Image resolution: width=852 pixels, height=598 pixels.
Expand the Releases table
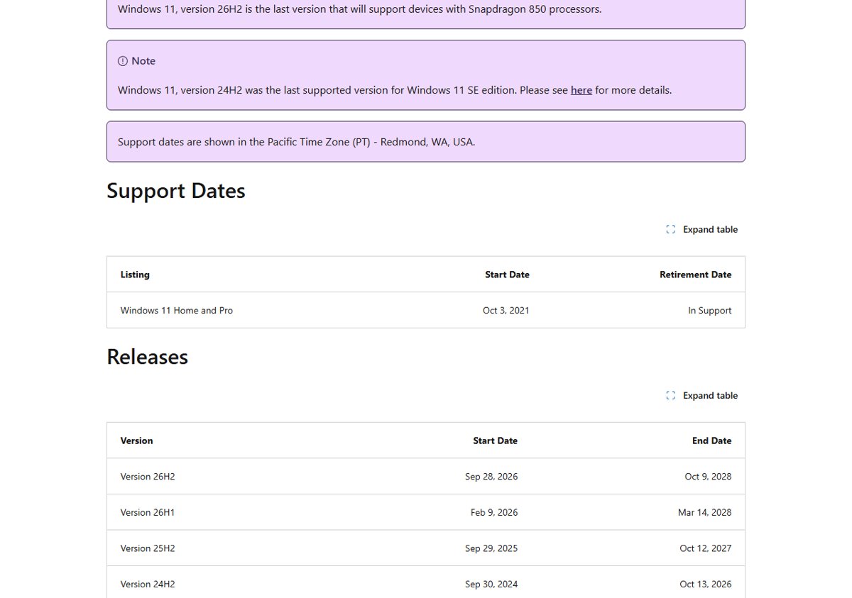pos(701,395)
